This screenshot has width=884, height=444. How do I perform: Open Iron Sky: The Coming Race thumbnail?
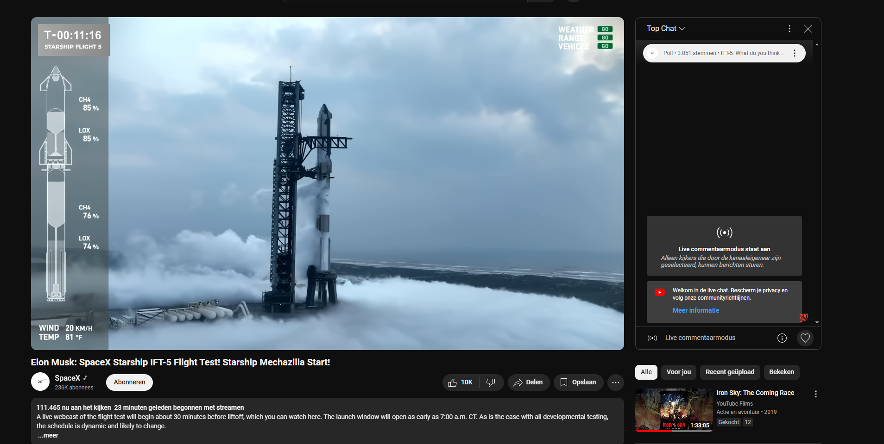(x=674, y=410)
